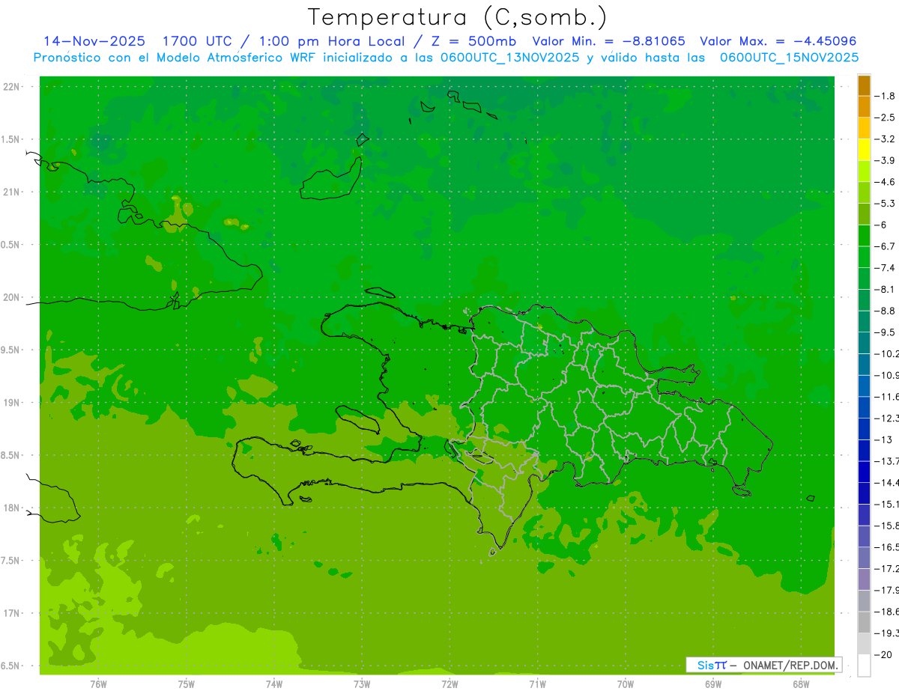The height and width of the screenshot is (694, 899).
Task: Click the '-5.3' colorbar value
Action: [886, 204]
